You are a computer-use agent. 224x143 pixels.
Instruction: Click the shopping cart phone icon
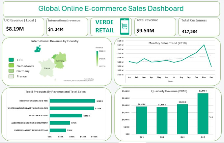click(x=125, y=26)
